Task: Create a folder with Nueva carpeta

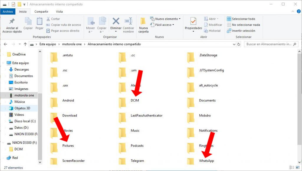Action: [143, 25]
